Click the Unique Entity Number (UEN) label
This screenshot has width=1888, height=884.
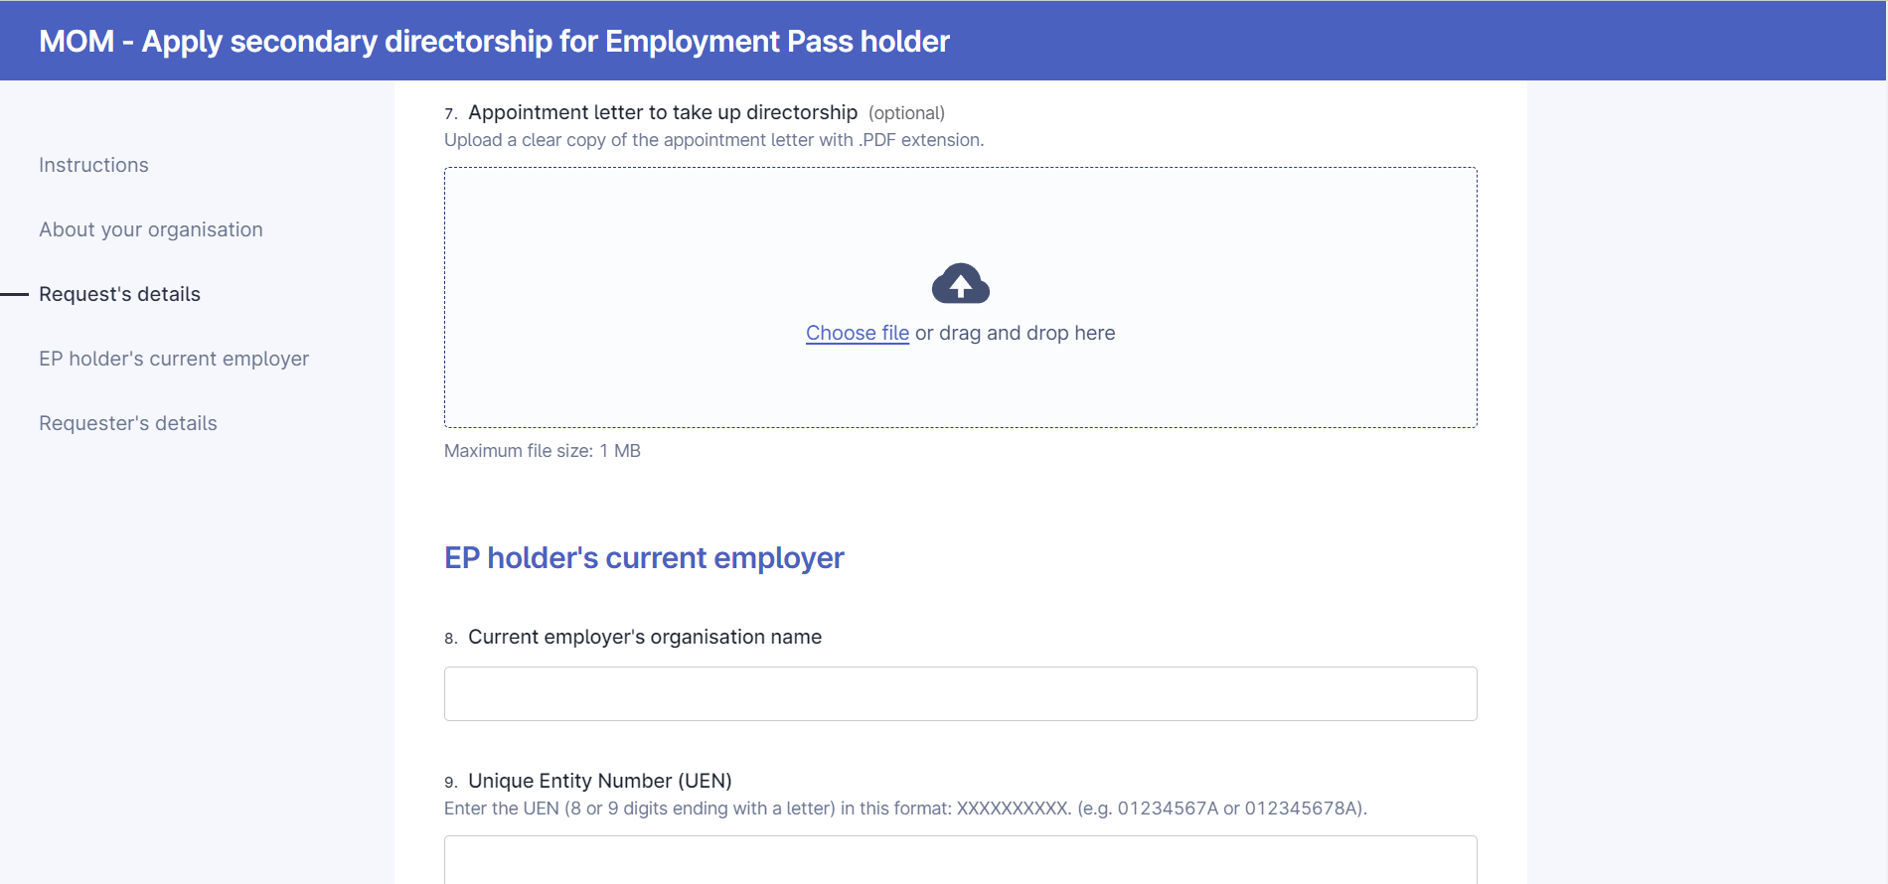point(600,781)
